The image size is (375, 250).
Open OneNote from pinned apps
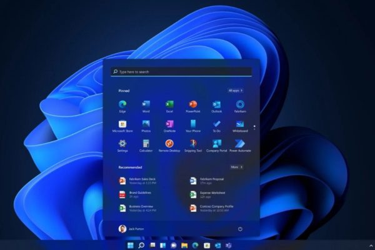point(169,126)
